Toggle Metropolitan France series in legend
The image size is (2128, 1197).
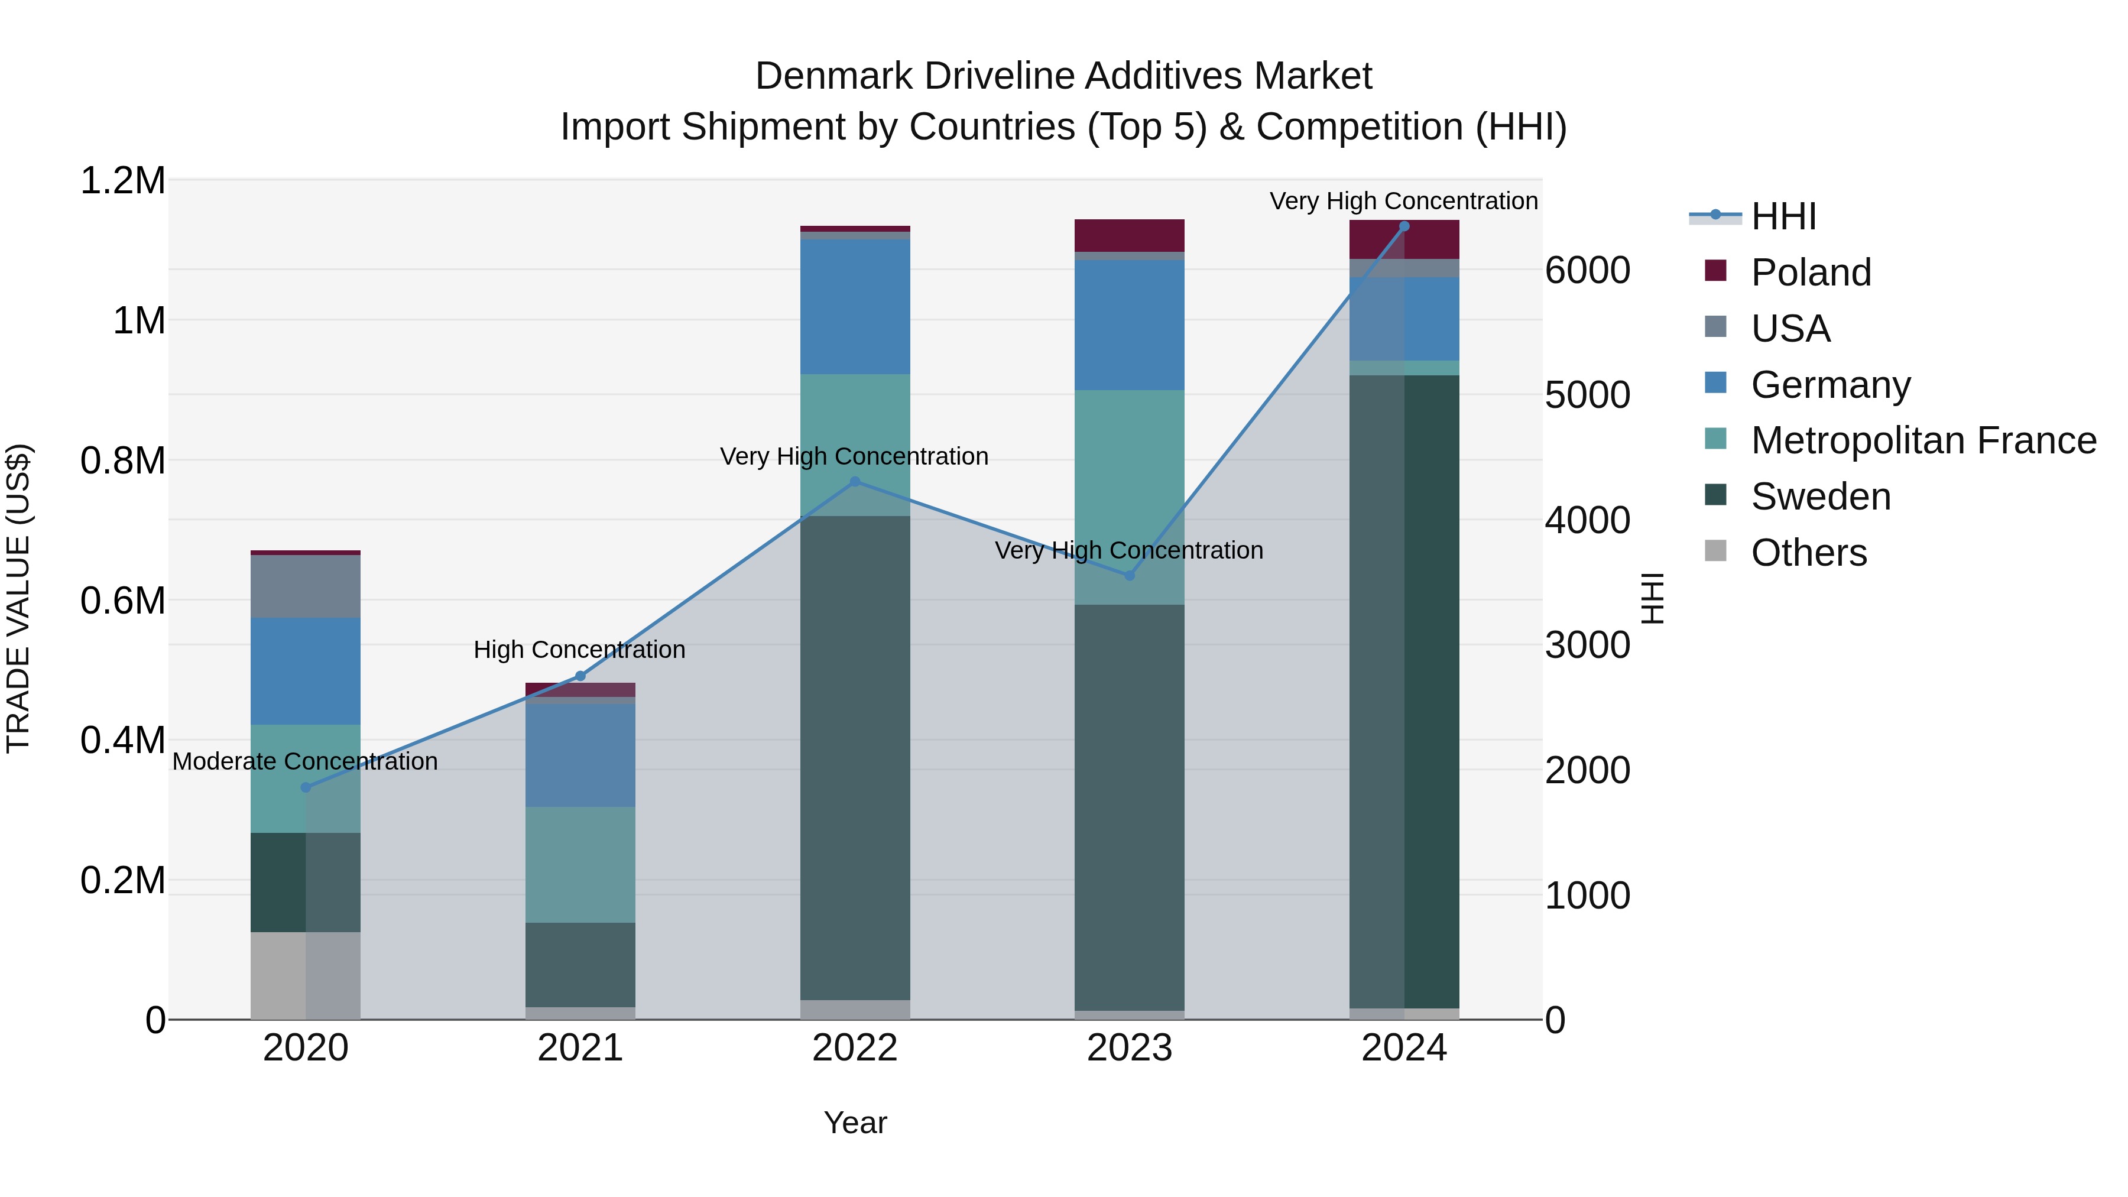(x=1900, y=440)
